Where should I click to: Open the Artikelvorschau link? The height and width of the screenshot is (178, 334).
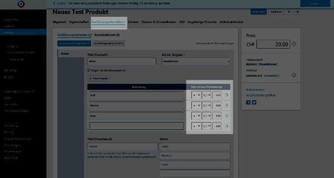[255, 90]
